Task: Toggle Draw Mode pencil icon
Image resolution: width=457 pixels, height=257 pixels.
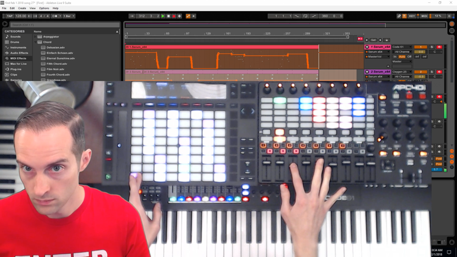Action: (x=399, y=16)
